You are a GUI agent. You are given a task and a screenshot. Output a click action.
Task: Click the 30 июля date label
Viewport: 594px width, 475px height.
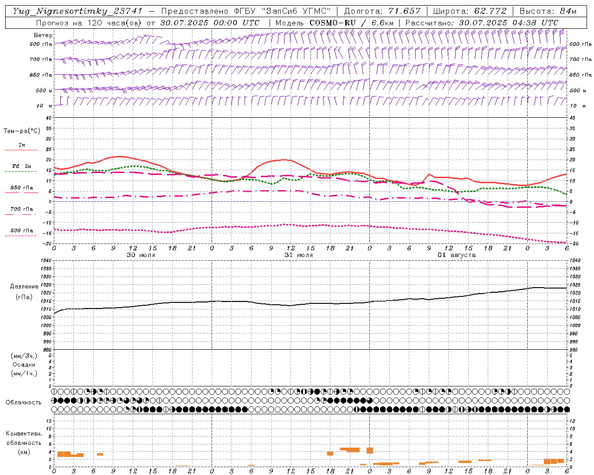coord(141,255)
